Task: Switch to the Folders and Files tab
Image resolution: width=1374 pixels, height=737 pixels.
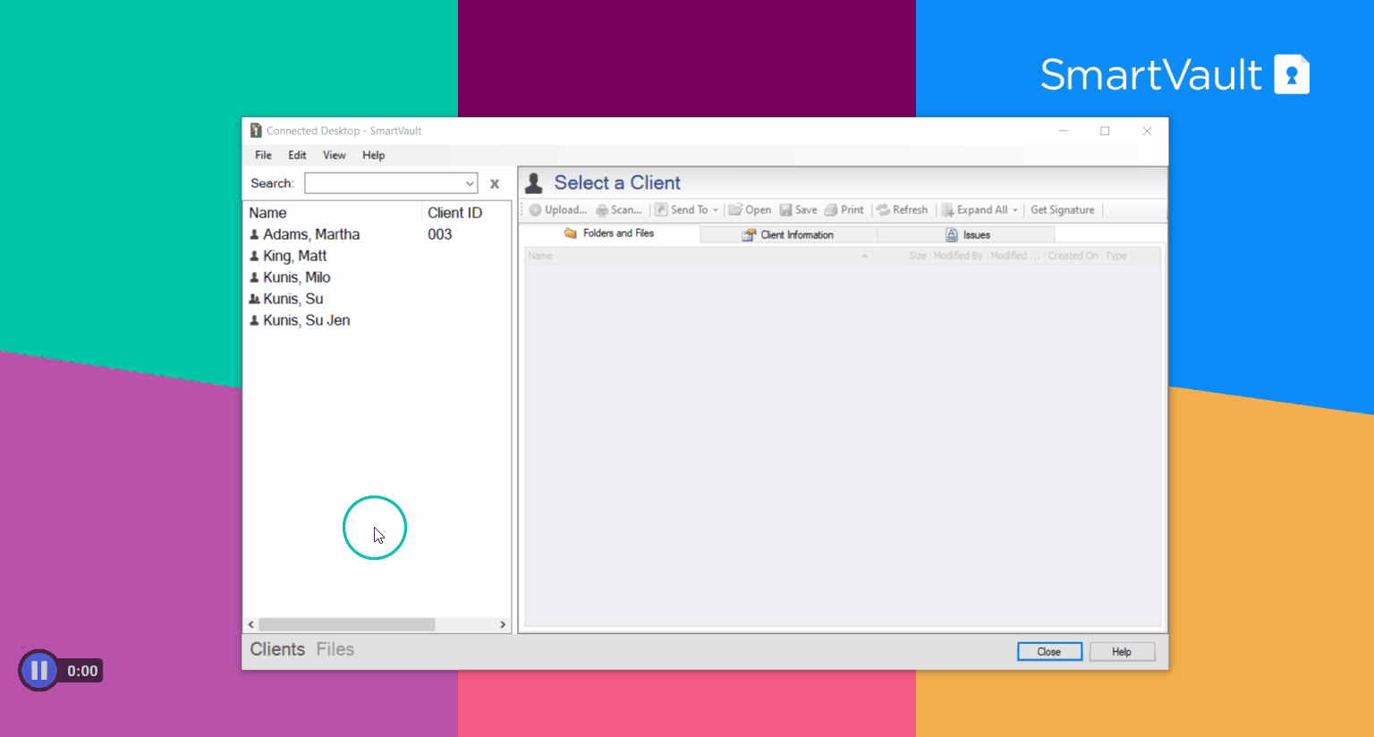Action: (609, 233)
